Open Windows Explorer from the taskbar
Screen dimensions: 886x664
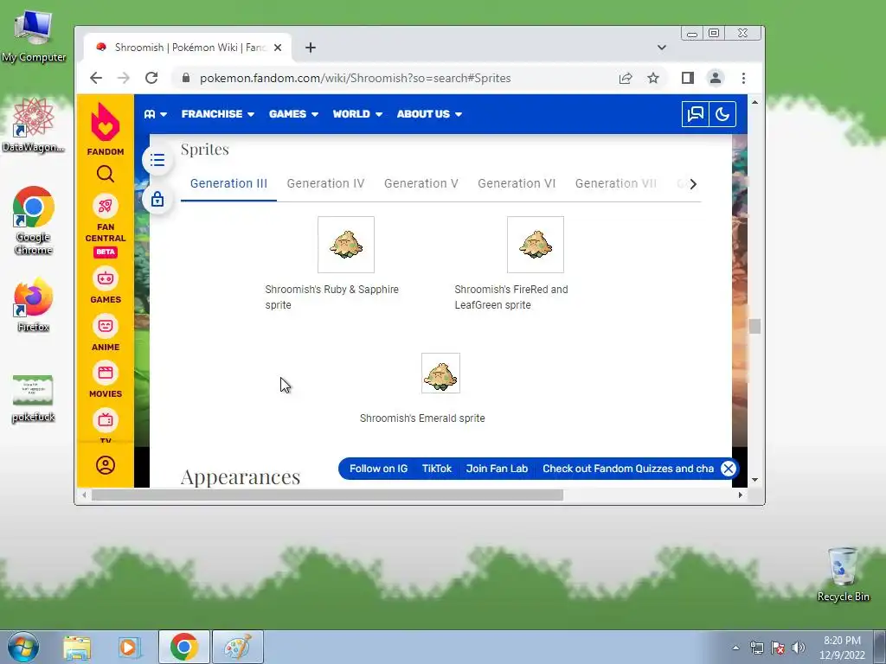pyautogui.click(x=77, y=647)
